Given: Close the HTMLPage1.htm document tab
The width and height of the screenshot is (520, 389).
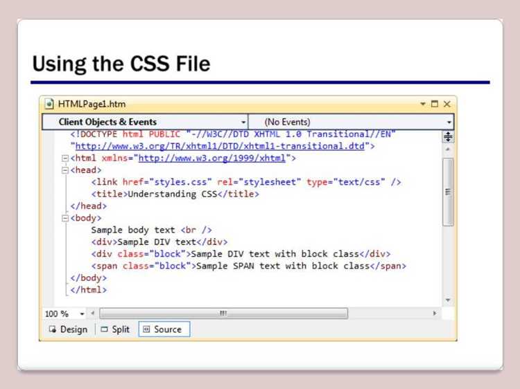Looking at the screenshot, I should (x=447, y=104).
